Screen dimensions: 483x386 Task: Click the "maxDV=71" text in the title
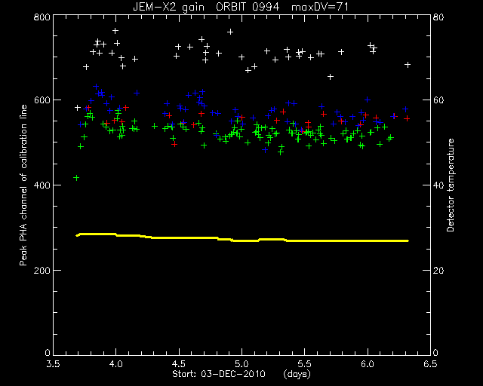[320, 7]
